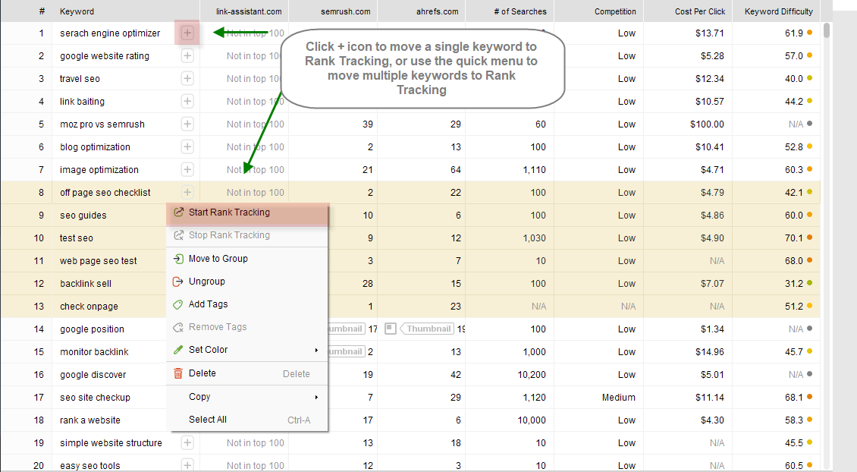The height and width of the screenshot is (472, 857).
Task: Click plus icon for 'image optimization'
Action: [187, 169]
